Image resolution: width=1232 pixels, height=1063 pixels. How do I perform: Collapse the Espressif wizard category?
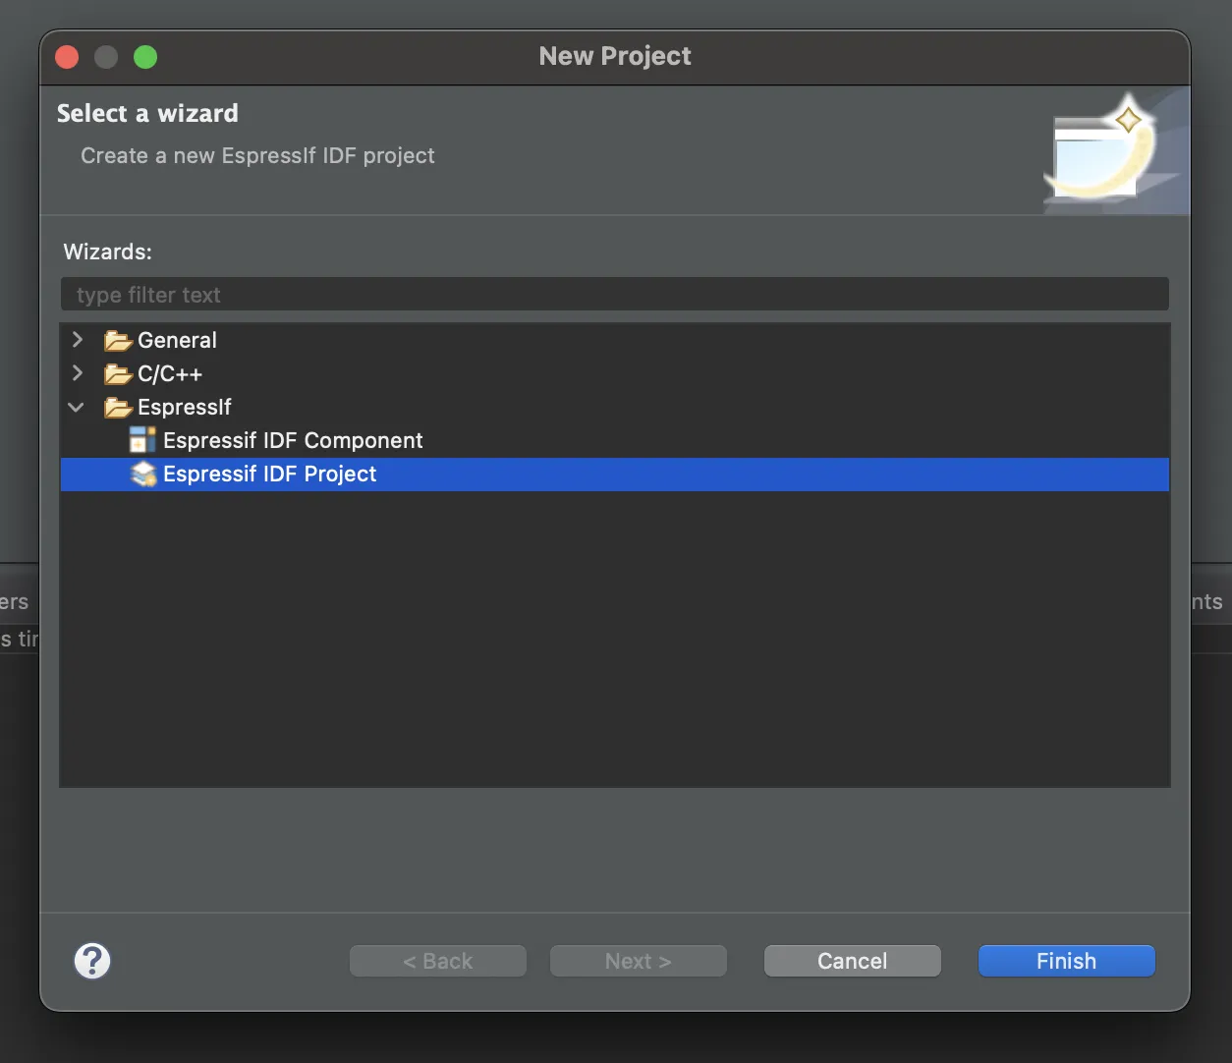77,407
